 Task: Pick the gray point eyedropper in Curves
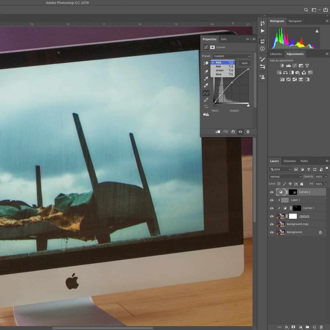206,79
